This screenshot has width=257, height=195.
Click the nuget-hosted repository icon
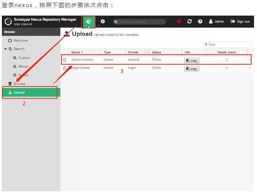point(65,68)
